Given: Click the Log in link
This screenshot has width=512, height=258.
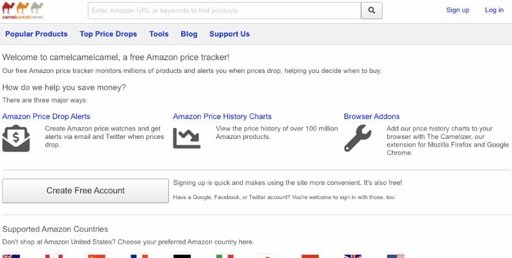Looking at the screenshot, I should [494, 10].
